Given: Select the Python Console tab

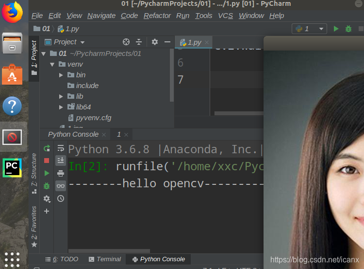Looking at the screenshot, I should pyautogui.click(x=73, y=134).
